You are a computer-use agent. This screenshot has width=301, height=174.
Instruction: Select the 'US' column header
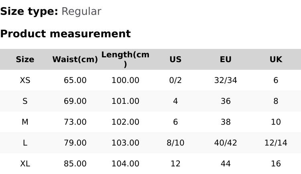175,60
